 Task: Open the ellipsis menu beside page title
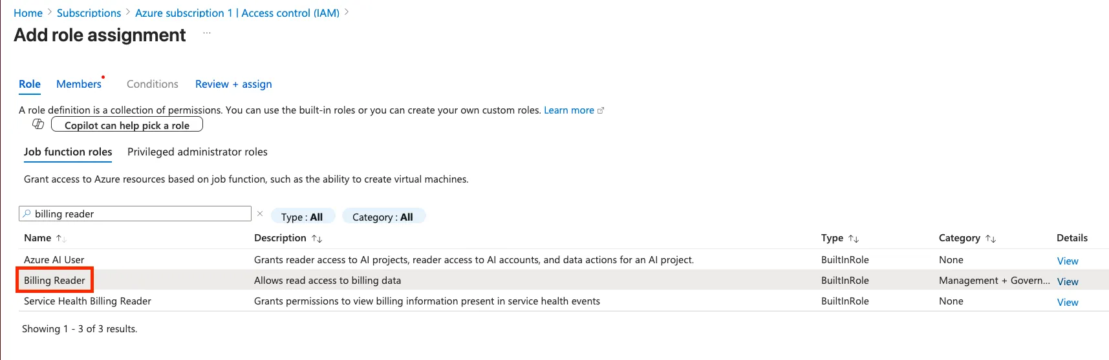pyautogui.click(x=207, y=33)
